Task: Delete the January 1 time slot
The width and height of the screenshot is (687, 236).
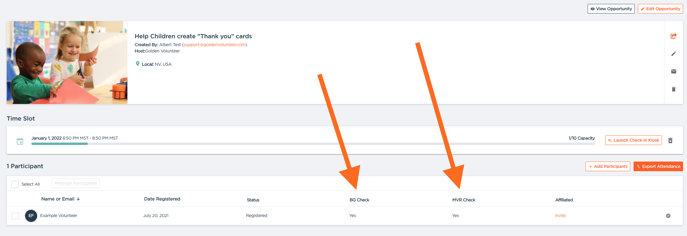Action: coord(670,140)
